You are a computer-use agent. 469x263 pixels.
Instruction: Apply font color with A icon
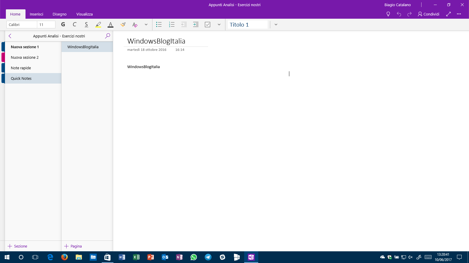tap(111, 25)
